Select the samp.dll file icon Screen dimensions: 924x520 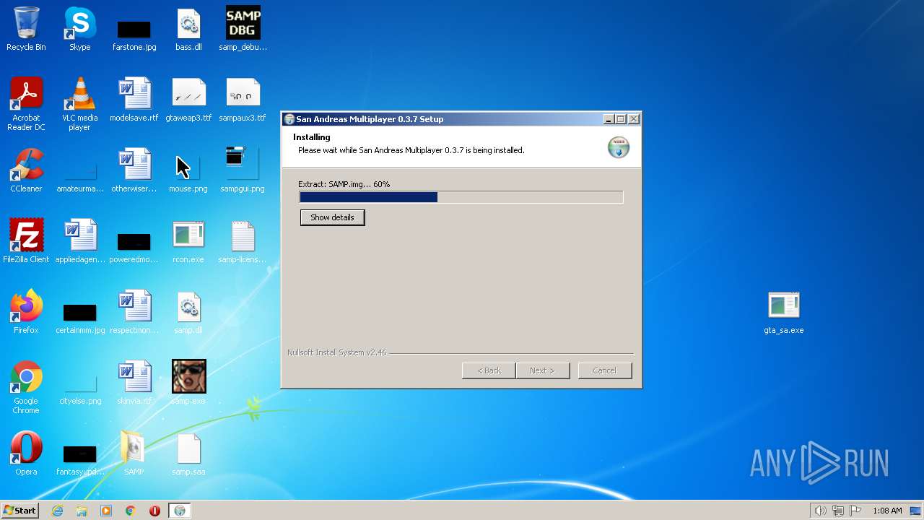[x=188, y=312]
